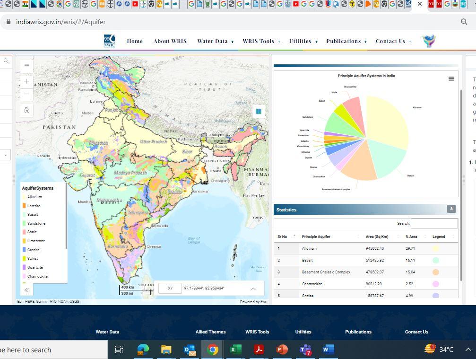Click Basalt area value 512425.82

(374, 260)
